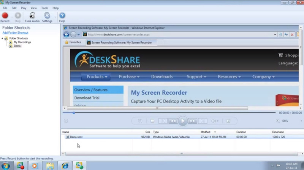Image resolution: width=304 pixels, height=170 pixels.
Task: Open the 100% zoom dropdown
Action: (301, 121)
